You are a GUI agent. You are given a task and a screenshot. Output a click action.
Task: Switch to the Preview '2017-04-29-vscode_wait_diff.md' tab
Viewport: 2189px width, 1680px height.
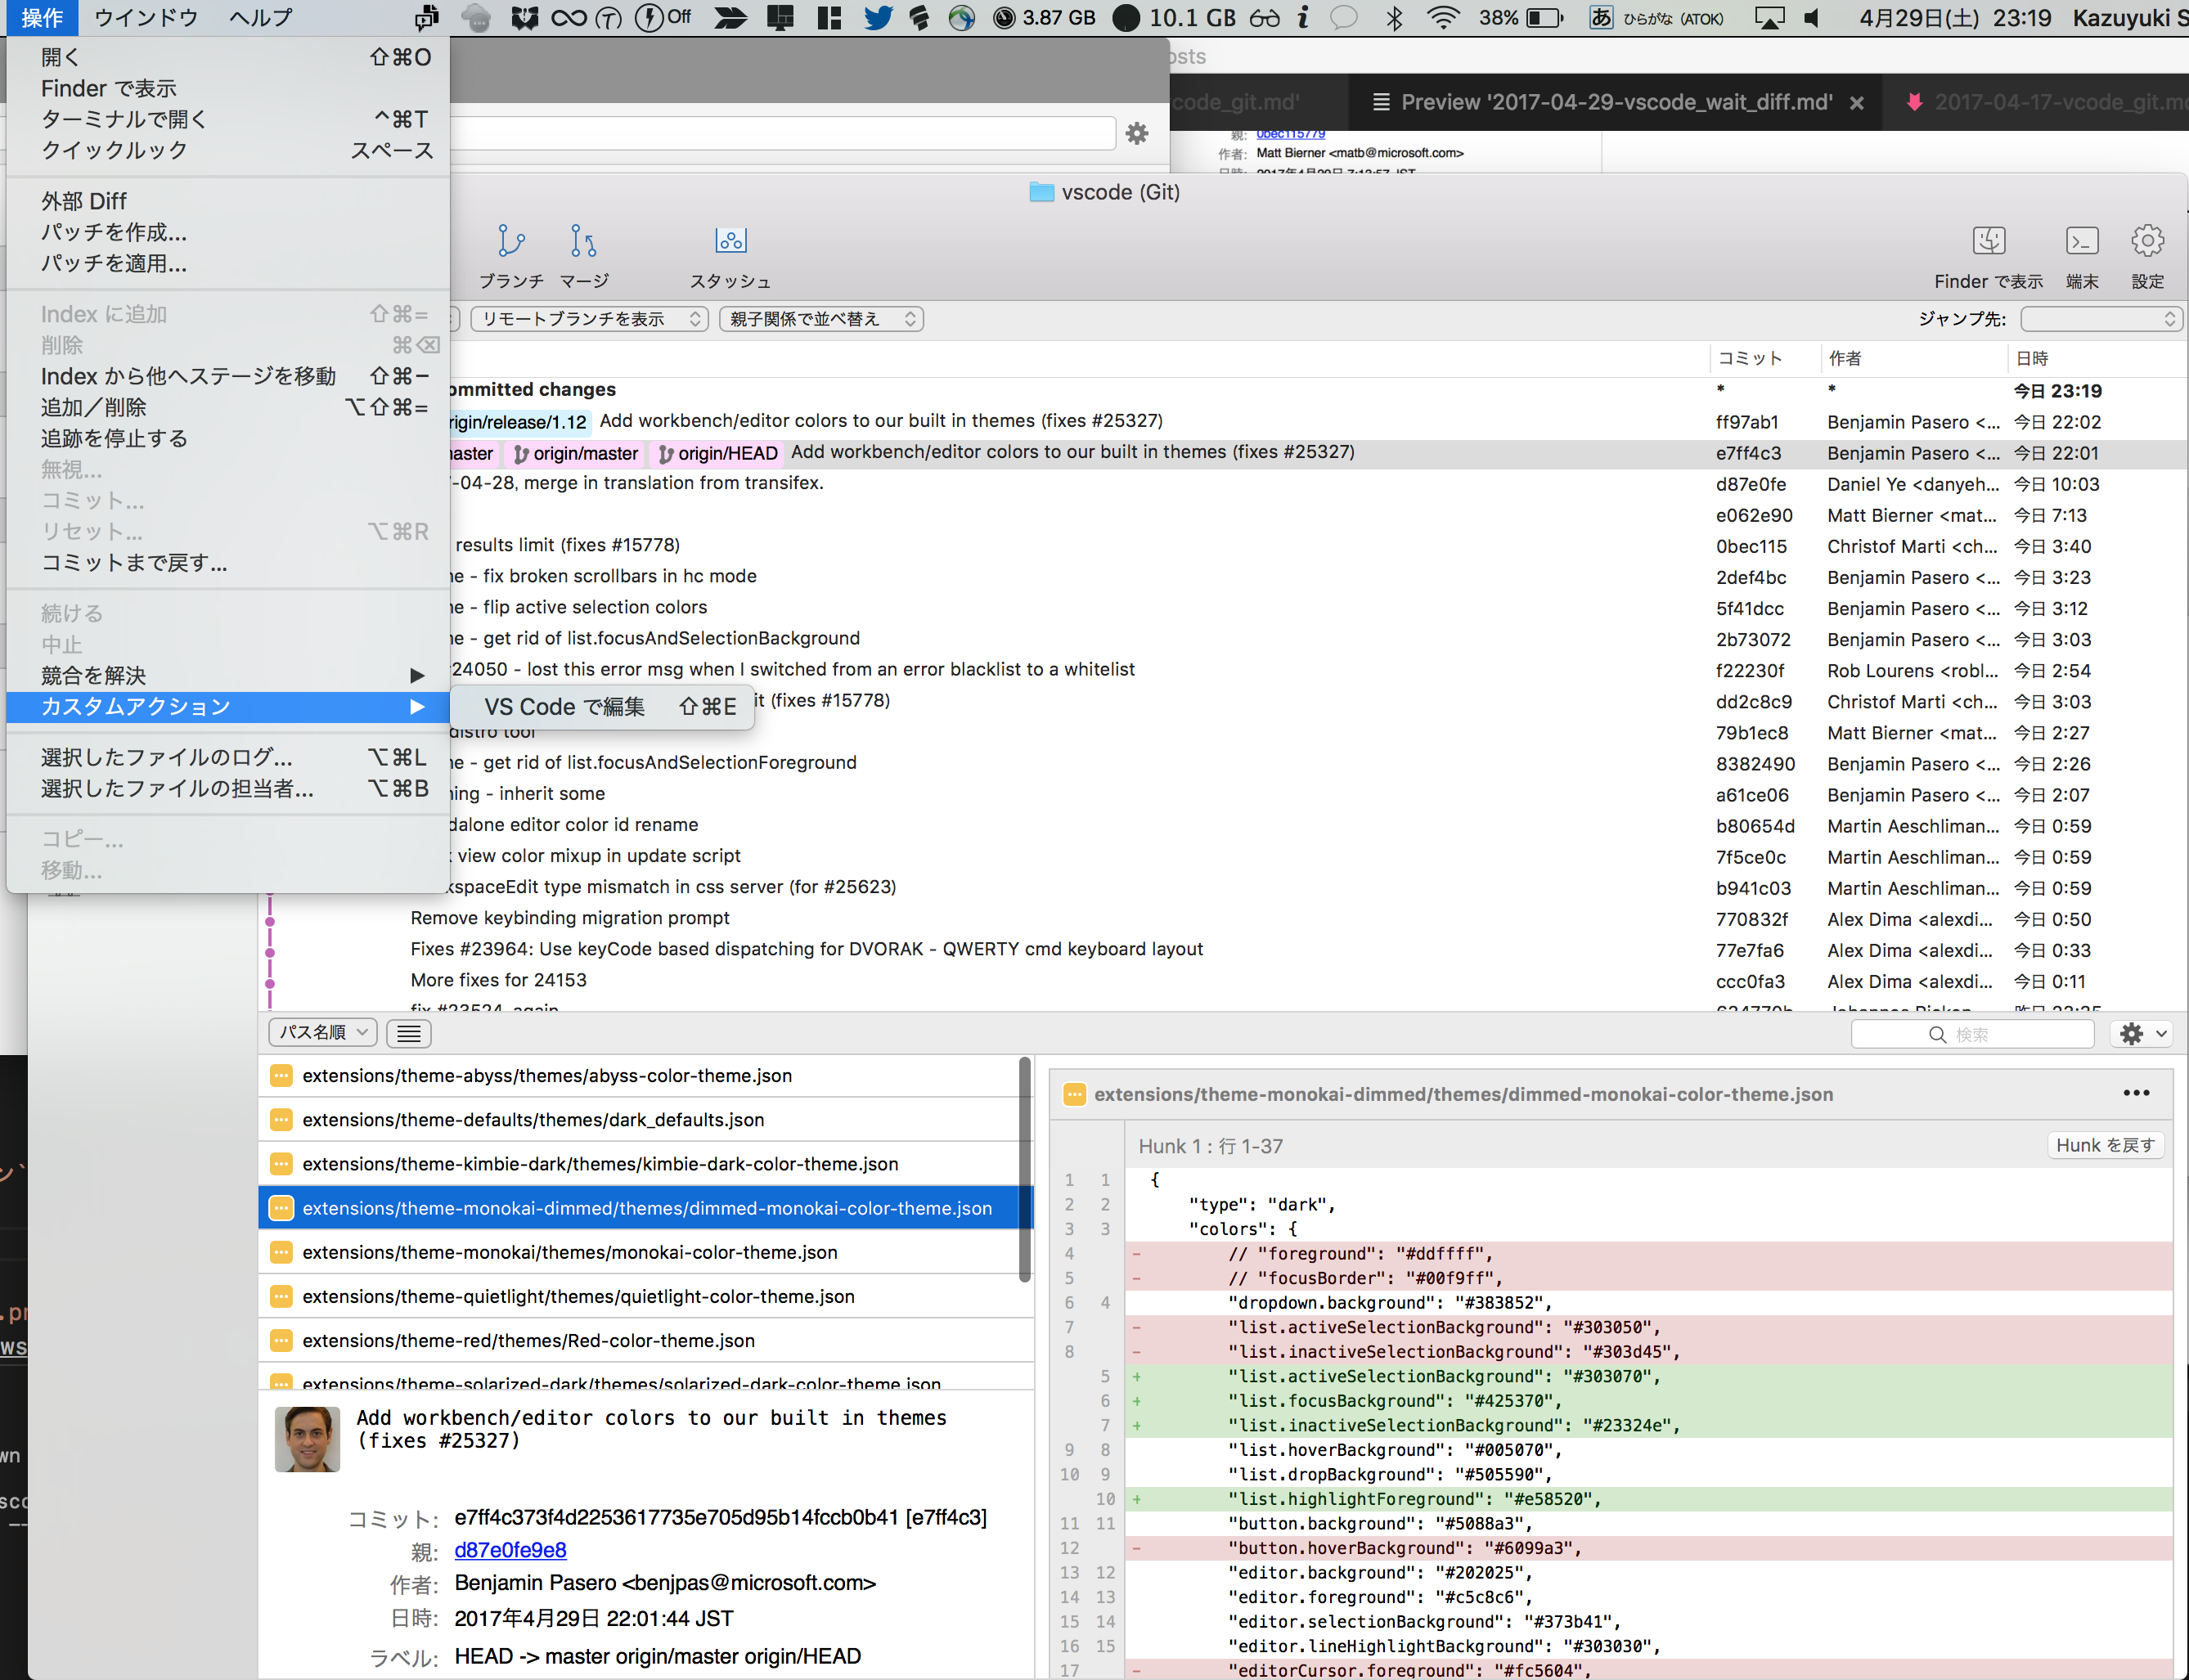pyautogui.click(x=1613, y=101)
